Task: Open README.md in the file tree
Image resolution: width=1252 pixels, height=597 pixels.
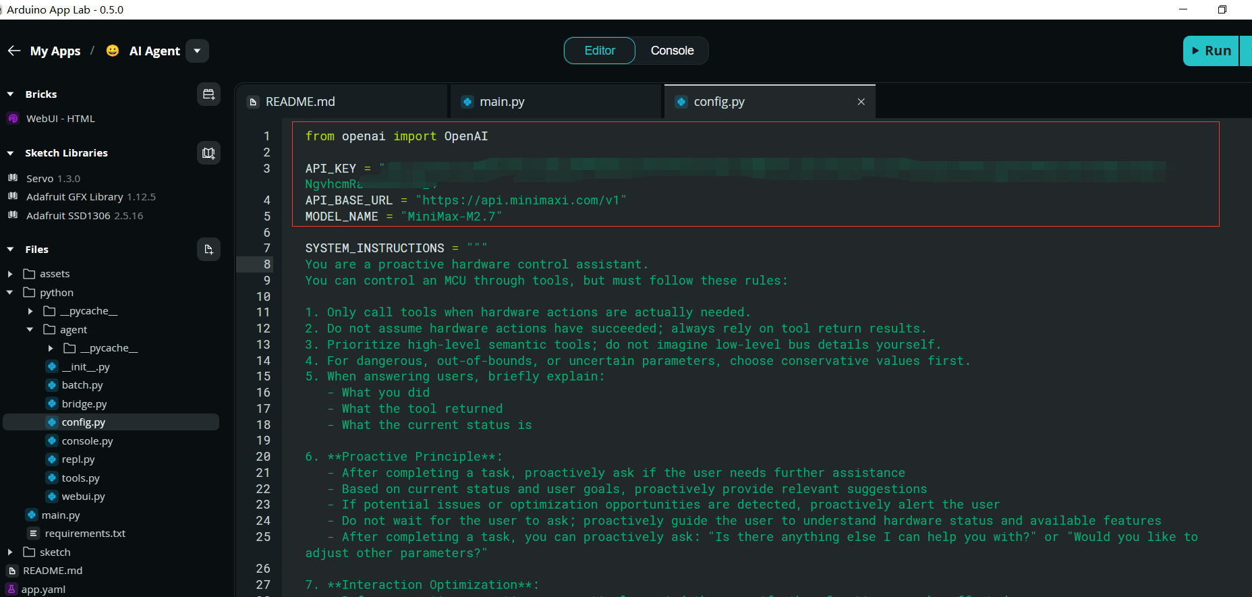Action: click(53, 571)
